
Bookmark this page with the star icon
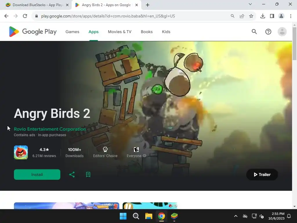pos(251,16)
